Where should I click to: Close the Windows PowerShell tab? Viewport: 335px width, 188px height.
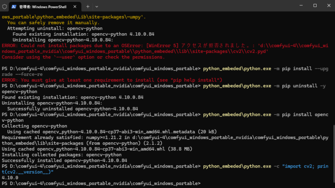pyautogui.click(x=75, y=7)
